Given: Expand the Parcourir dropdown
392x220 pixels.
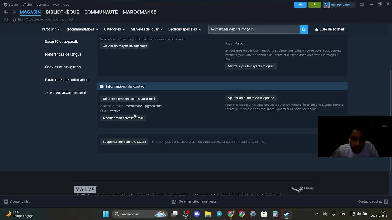Looking at the screenshot, I should pos(51,29).
